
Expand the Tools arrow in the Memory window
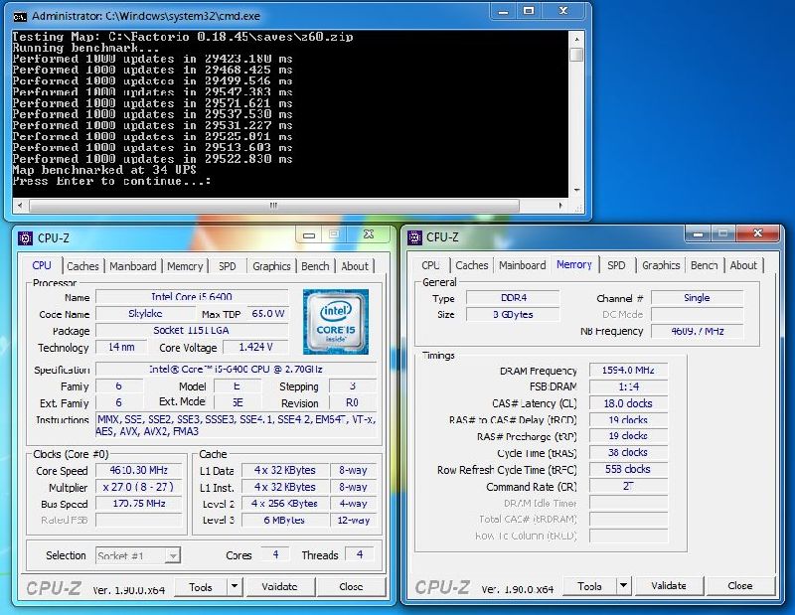coord(623,586)
